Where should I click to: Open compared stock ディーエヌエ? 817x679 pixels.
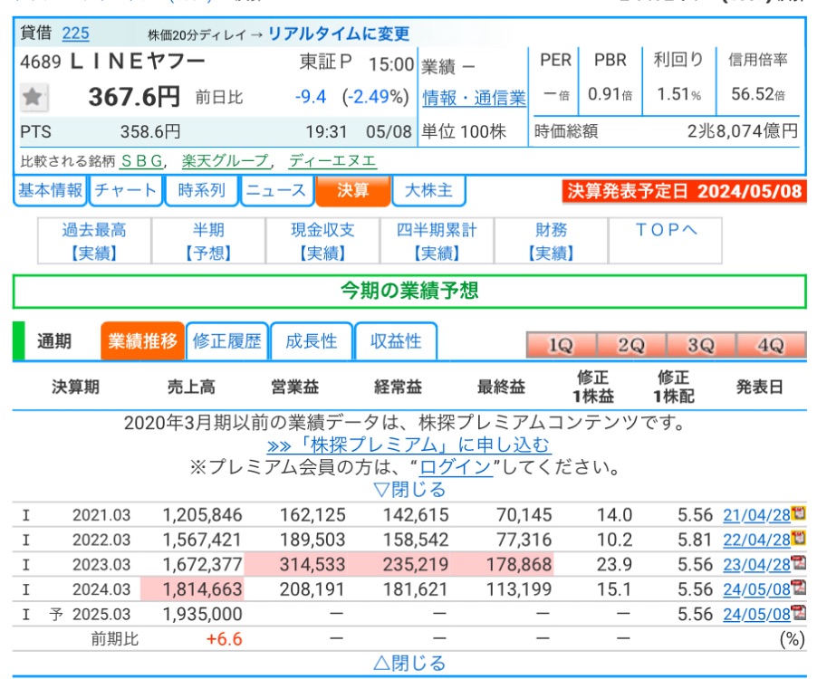pyautogui.click(x=332, y=161)
